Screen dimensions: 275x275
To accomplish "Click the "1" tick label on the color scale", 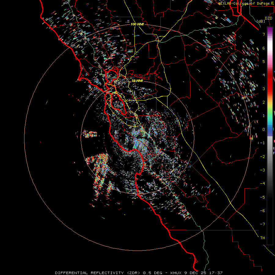I will [264, 116].
